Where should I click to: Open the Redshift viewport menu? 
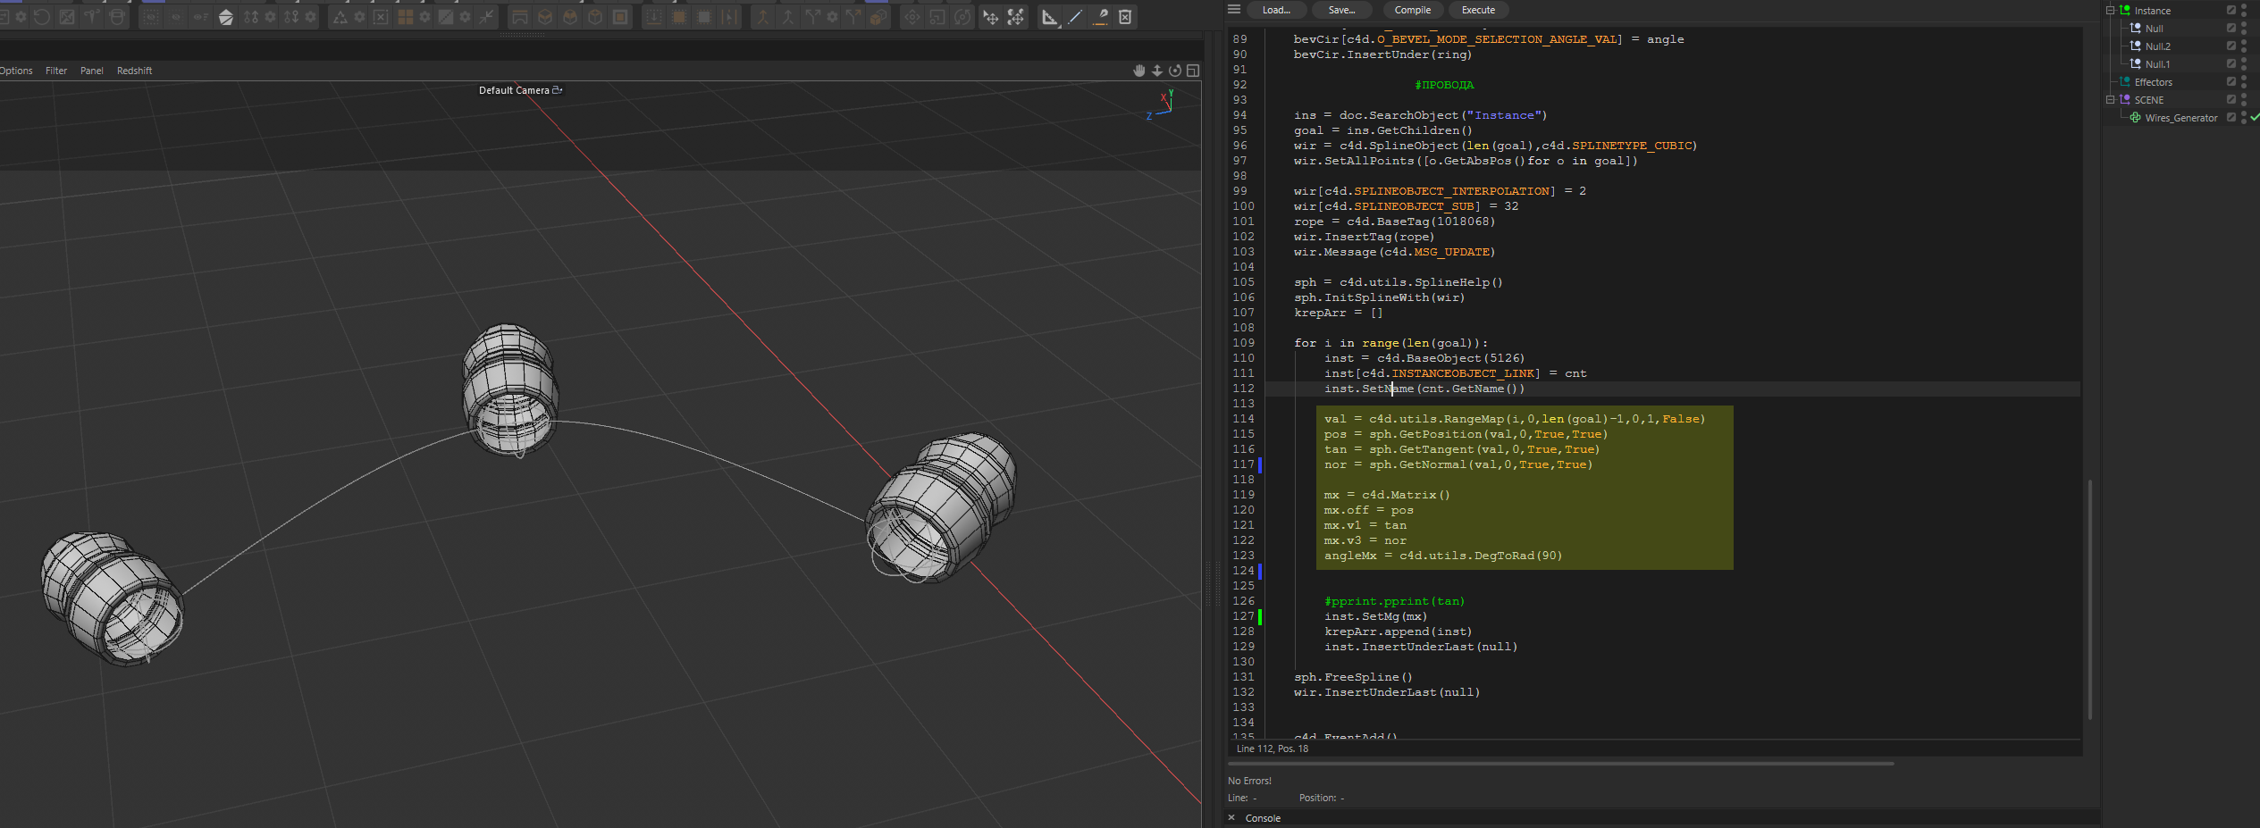pyautogui.click(x=134, y=71)
